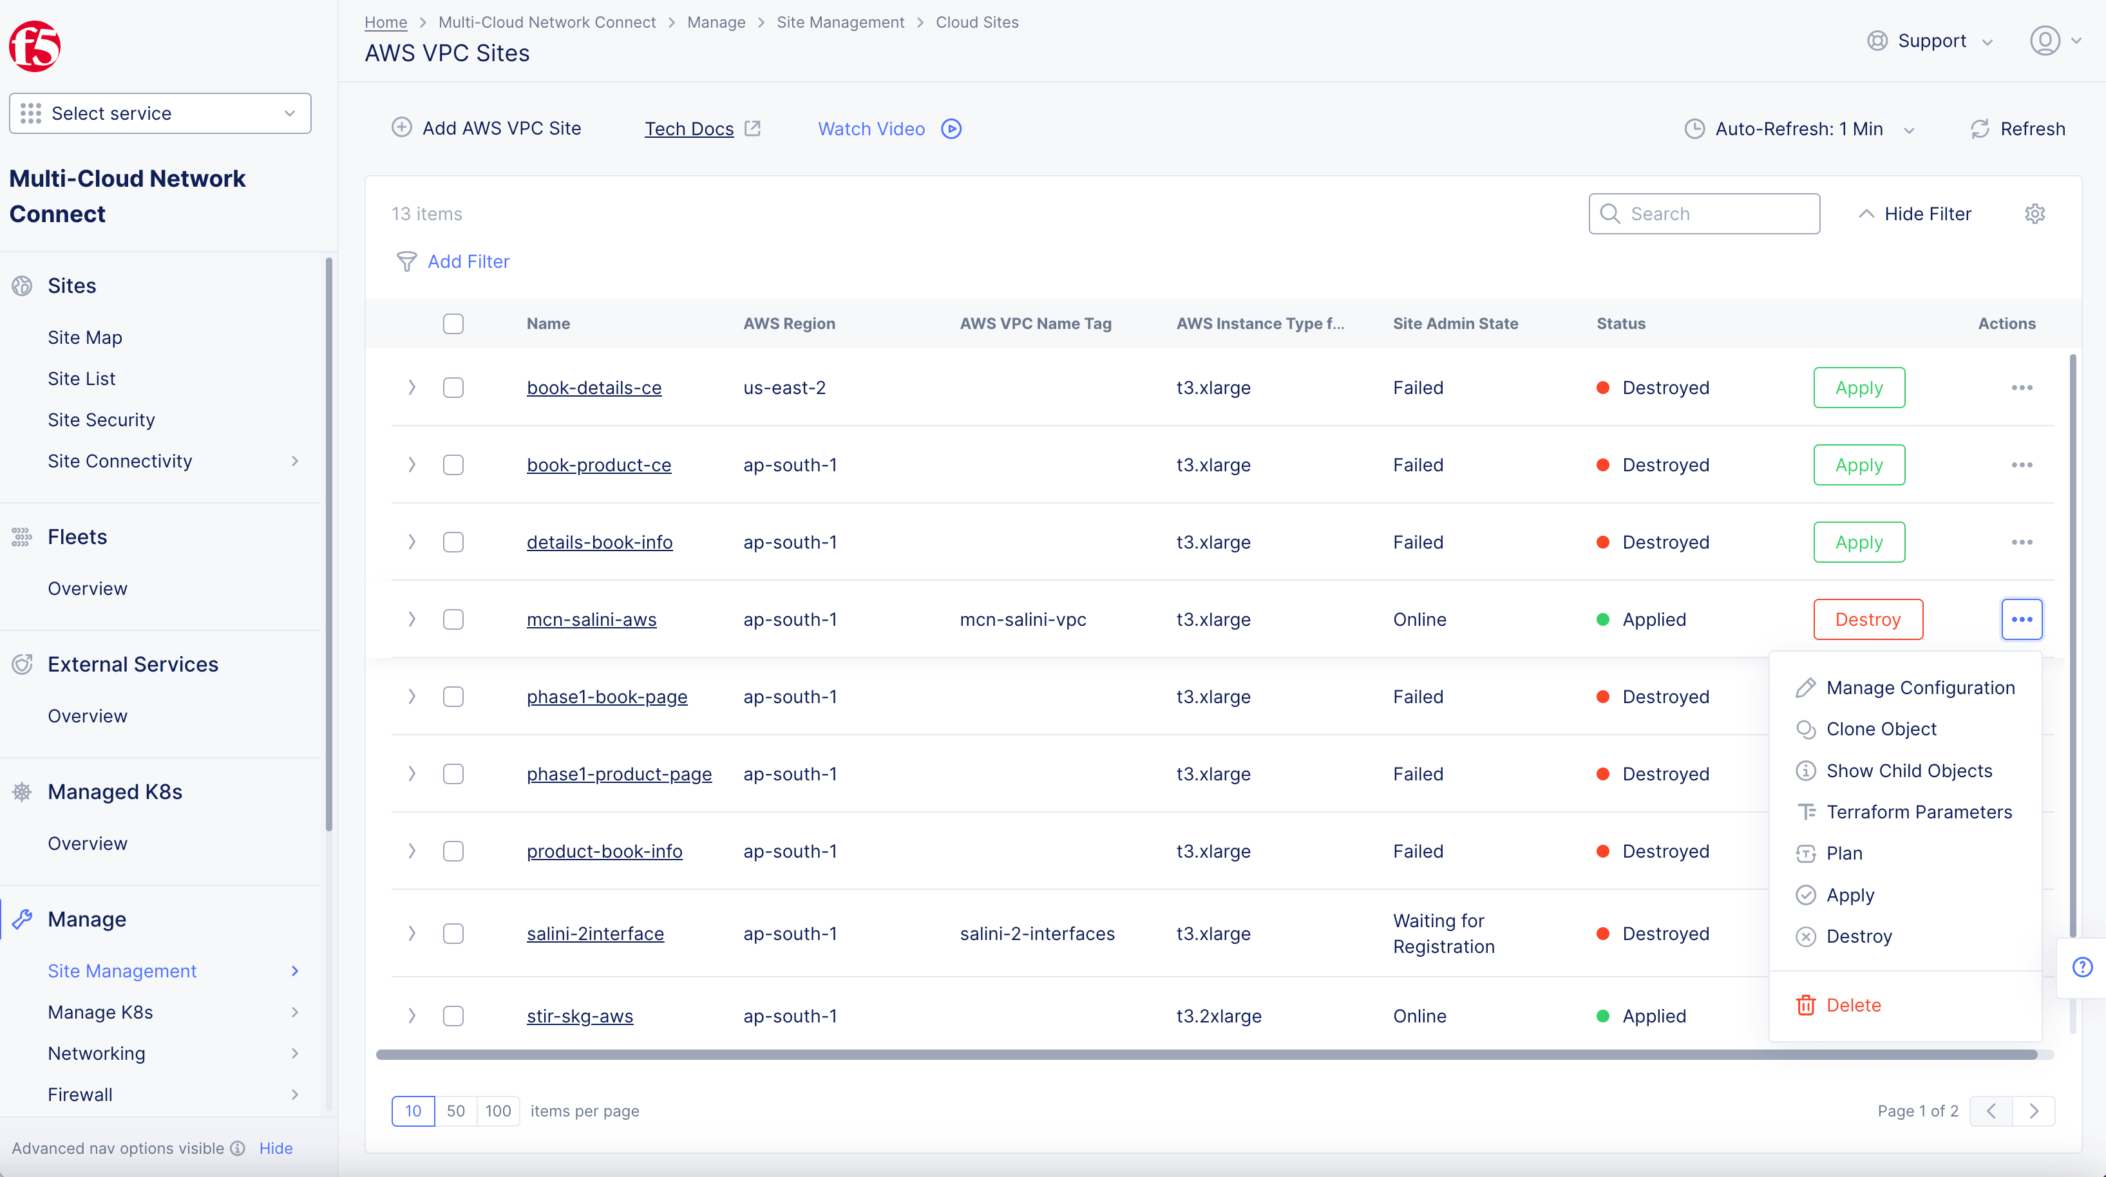This screenshot has width=2106, height=1177.
Task: Open the Select service dropdown
Action: point(160,113)
